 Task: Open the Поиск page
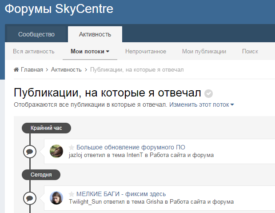[x=250, y=51]
